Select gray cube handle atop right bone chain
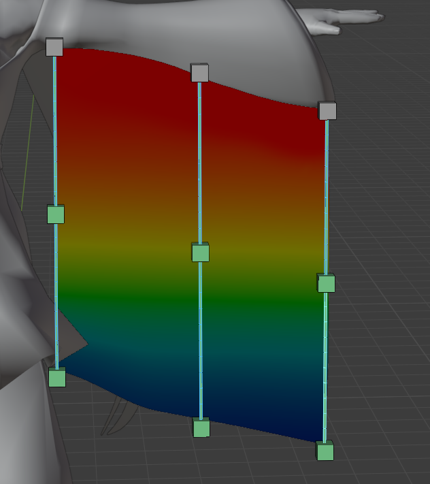This screenshot has width=430, height=484. (x=327, y=110)
